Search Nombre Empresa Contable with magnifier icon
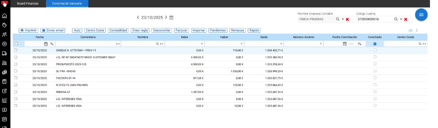 tap(338, 19)
